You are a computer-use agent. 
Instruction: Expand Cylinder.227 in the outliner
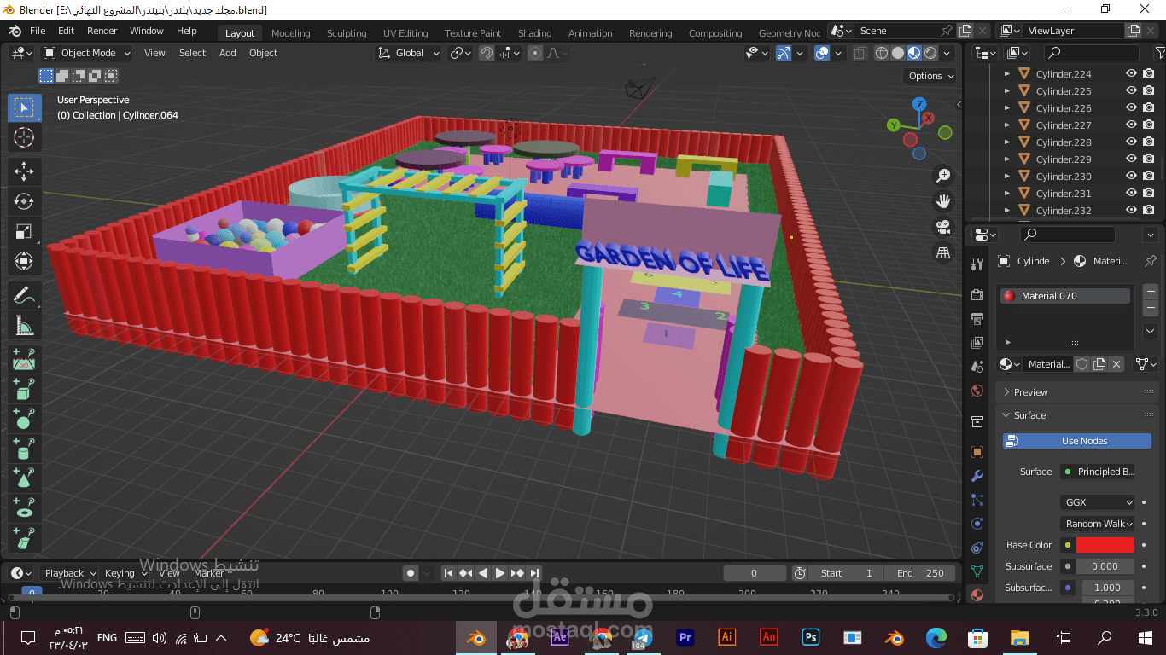[1007, 125]
